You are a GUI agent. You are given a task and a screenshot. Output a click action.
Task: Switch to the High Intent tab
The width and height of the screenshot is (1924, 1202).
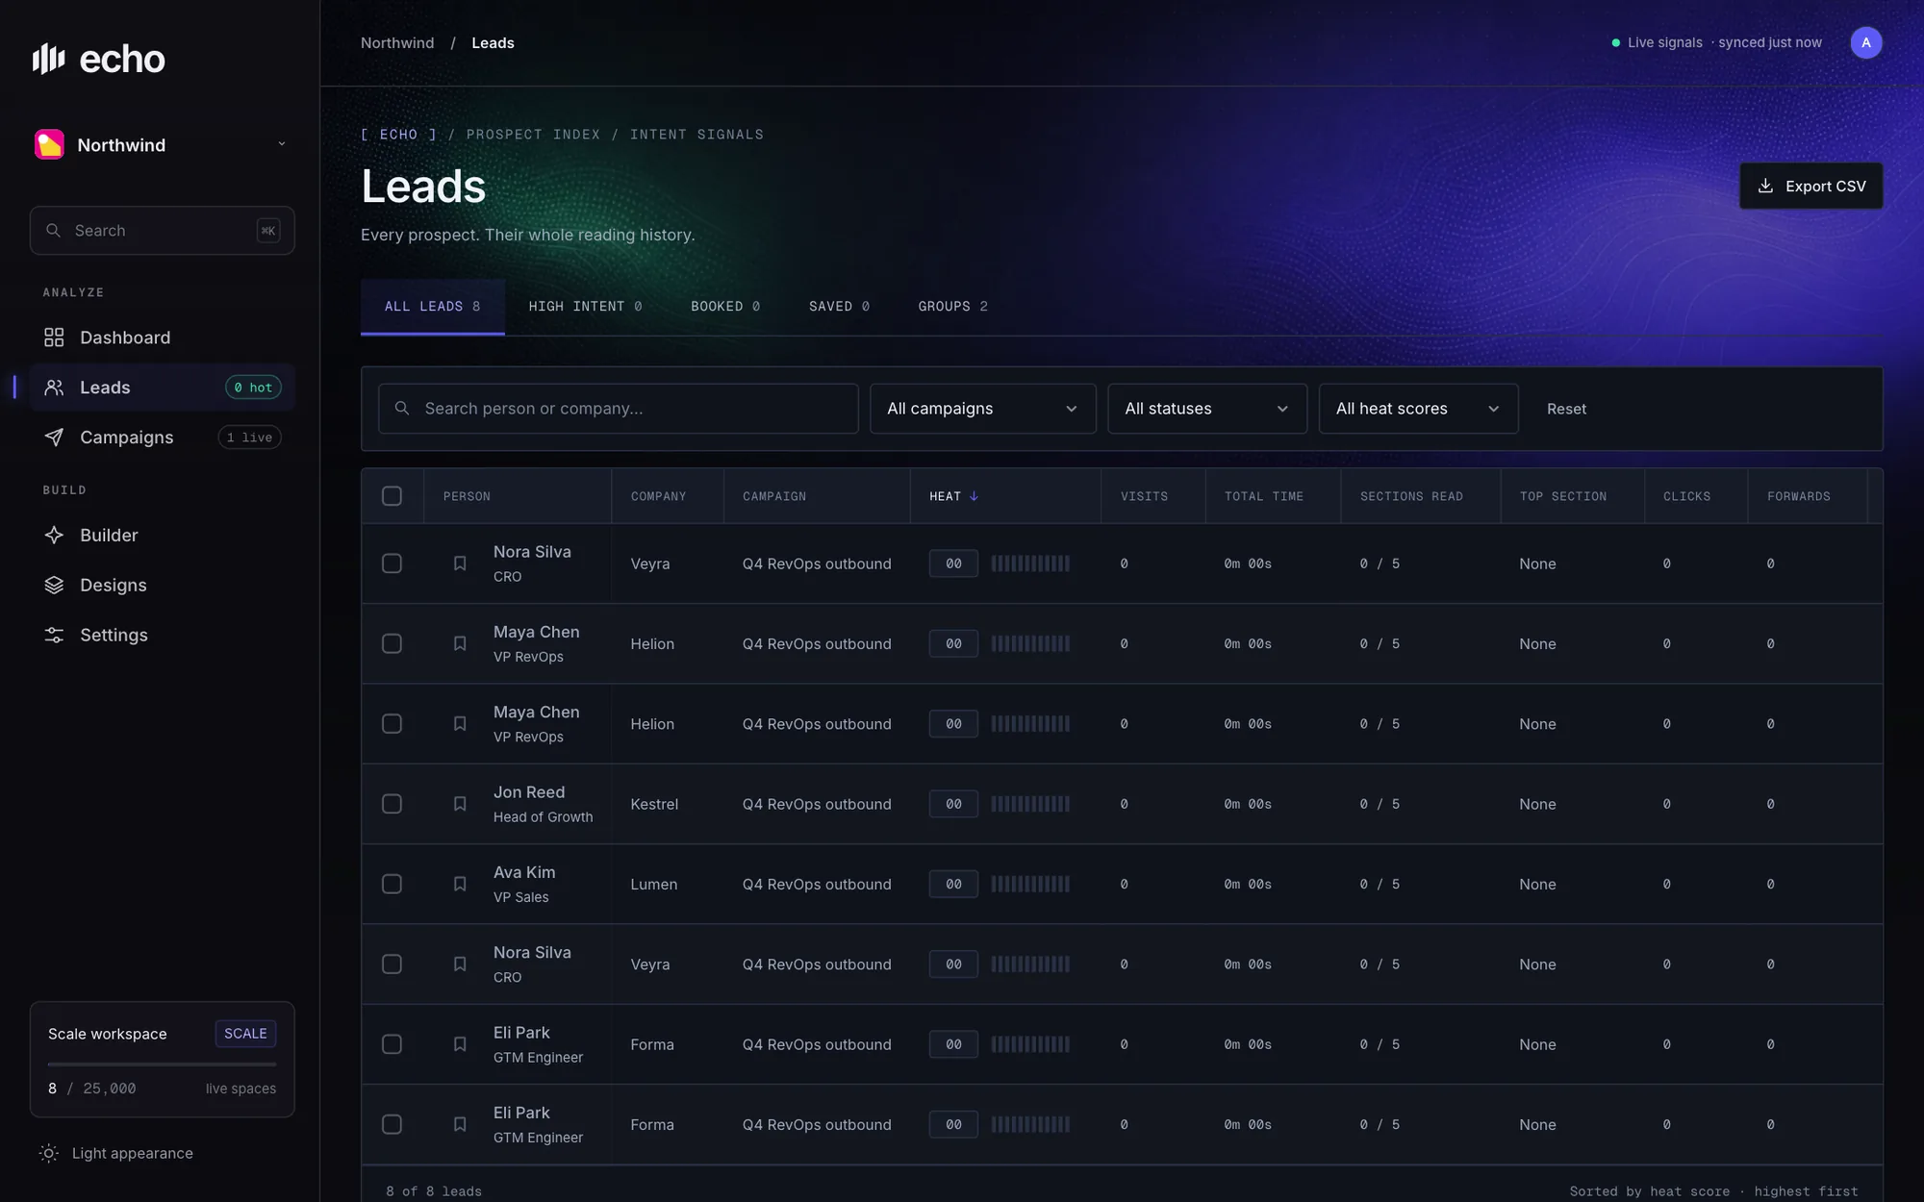pyautogui.click(x=585, y=307)
